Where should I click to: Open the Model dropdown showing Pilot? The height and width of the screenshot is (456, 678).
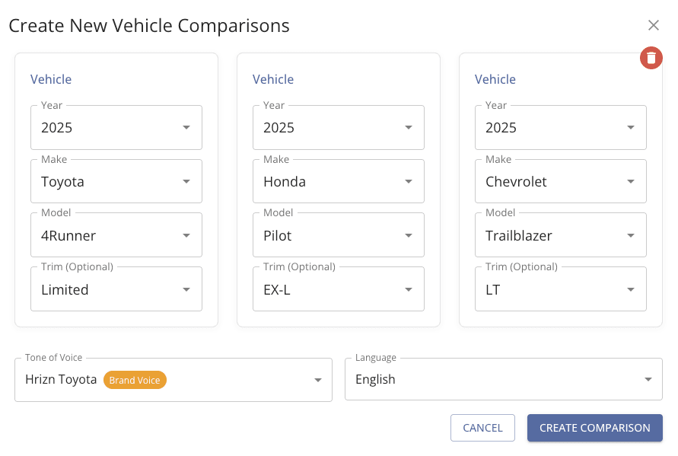[x=339, y=236]
